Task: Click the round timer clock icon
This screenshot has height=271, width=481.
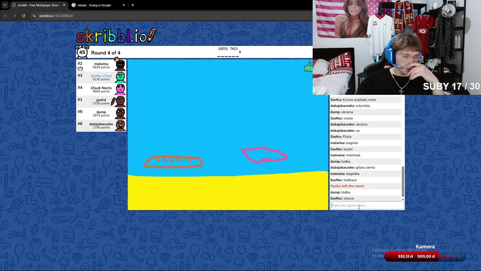Action: pyautogui.click(x=82, y=52)
